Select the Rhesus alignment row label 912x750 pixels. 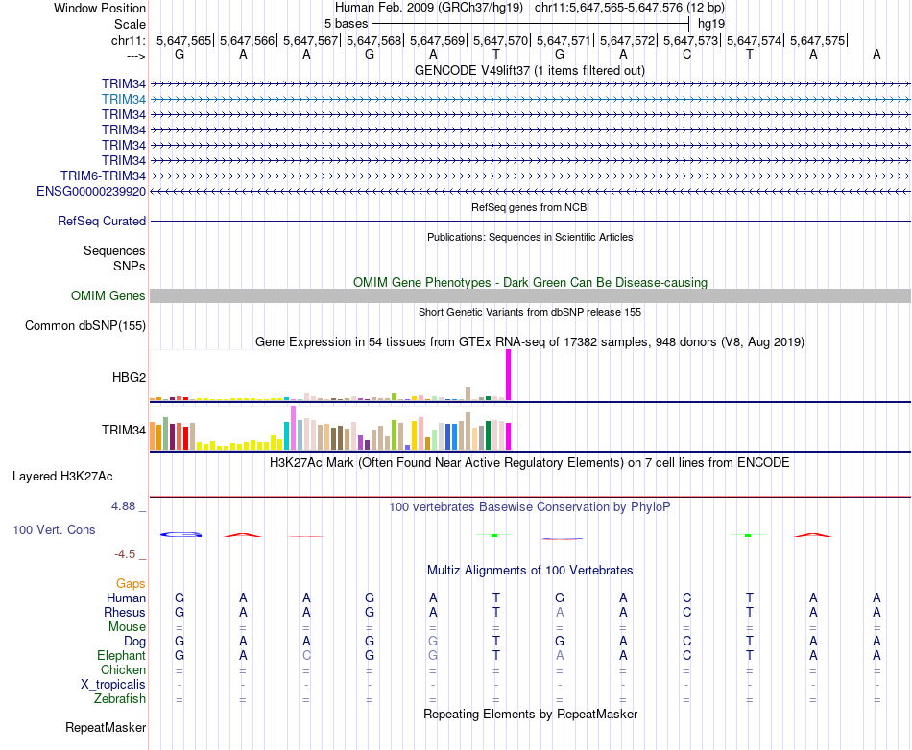(x=125, y=613)
